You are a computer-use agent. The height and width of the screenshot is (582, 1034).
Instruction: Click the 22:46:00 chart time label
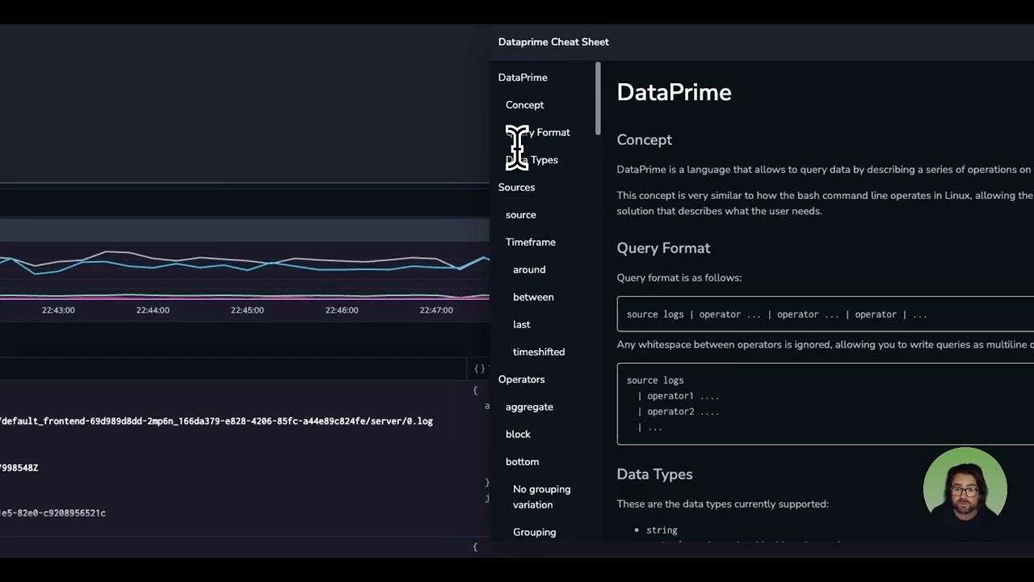(x=342, y=310)
